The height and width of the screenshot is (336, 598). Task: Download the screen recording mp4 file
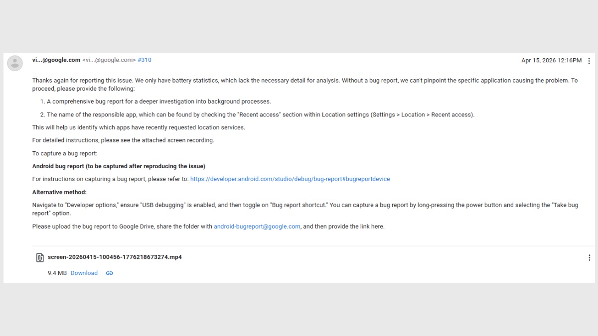84,273
